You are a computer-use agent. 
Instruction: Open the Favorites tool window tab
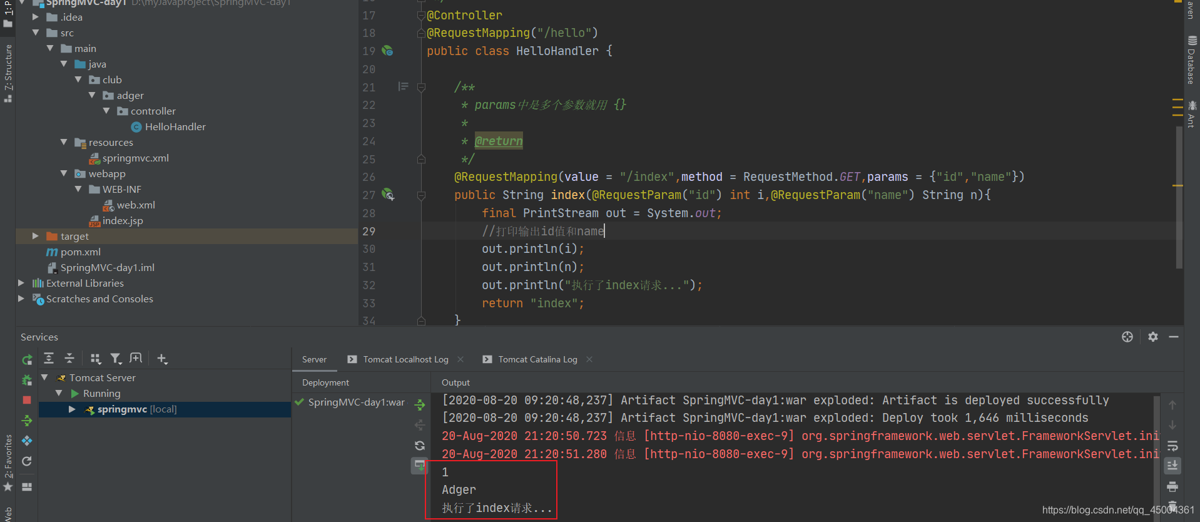8,463
